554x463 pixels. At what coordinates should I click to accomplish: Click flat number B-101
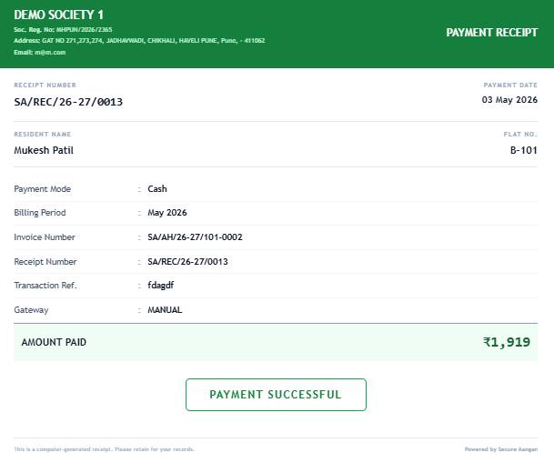[x=524, y=150]
